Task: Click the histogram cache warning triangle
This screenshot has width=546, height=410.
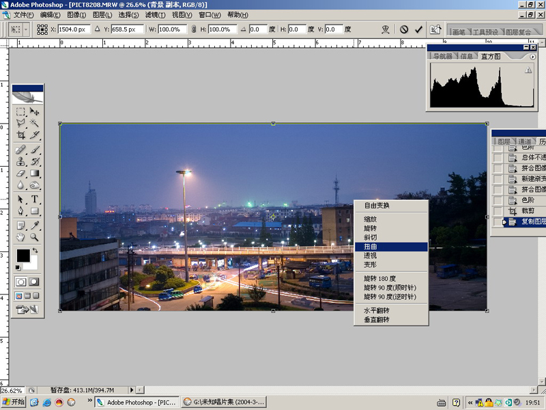Action: [x=528, y=70]
